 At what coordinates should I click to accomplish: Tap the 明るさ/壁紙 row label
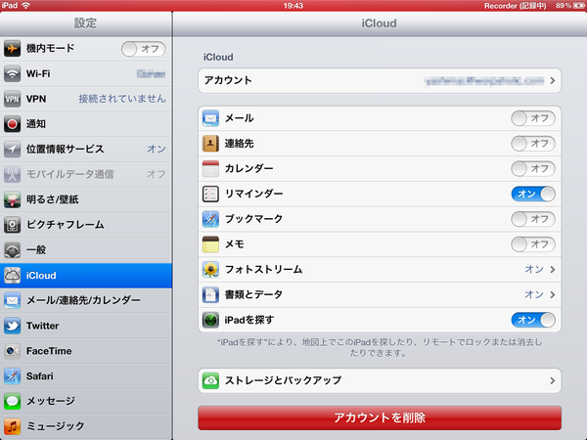click(53, 199)
